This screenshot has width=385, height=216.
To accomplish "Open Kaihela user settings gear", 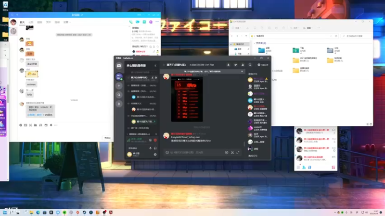I will tap(155, 155).
